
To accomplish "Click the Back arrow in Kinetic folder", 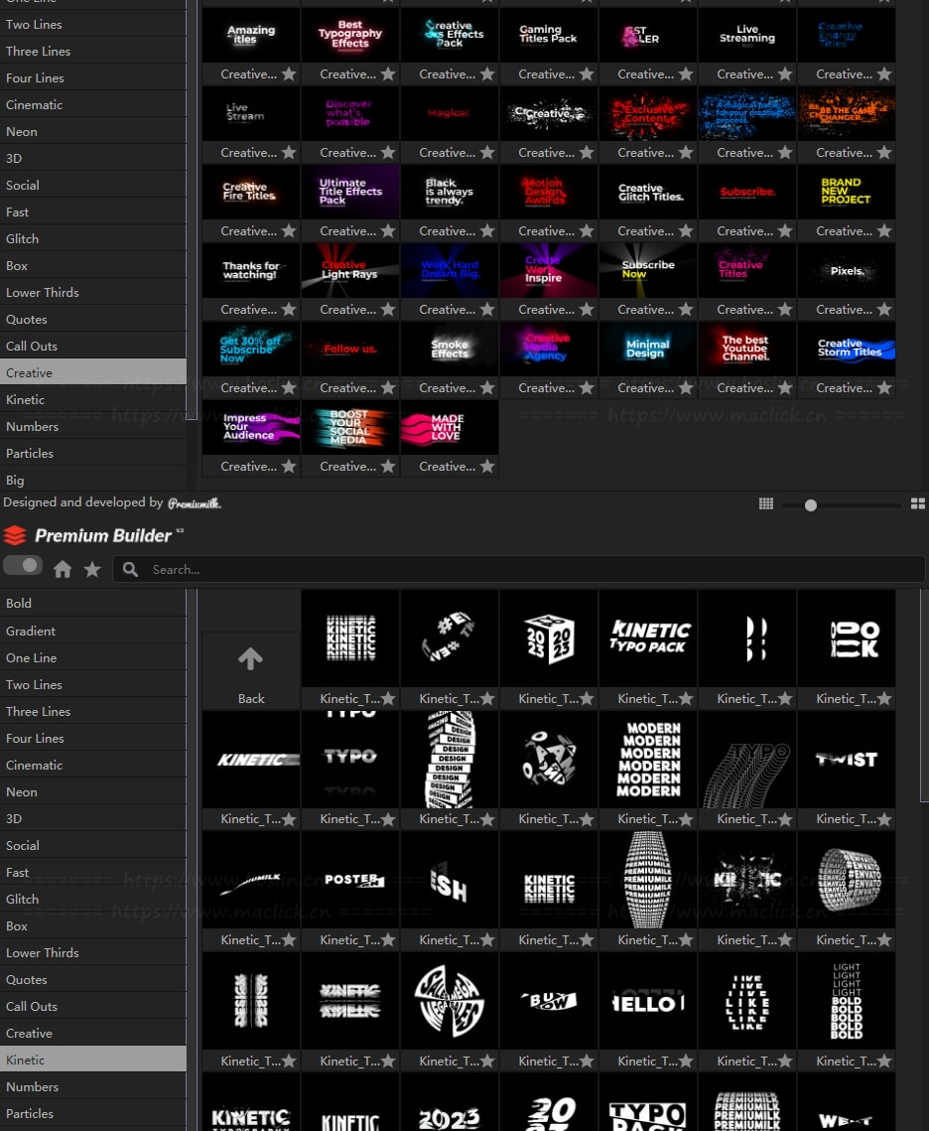I will pyautogui.click(x=251, y=658).
